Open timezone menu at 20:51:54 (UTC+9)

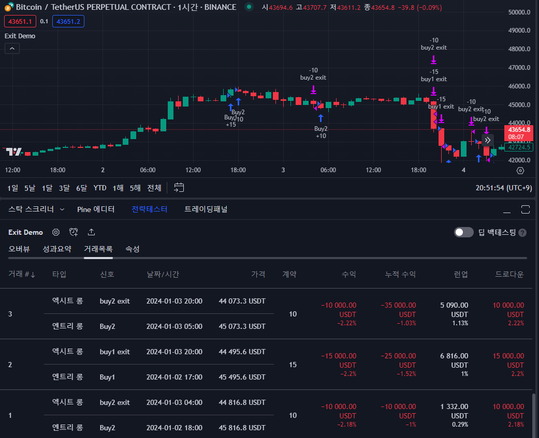(504, 188)
